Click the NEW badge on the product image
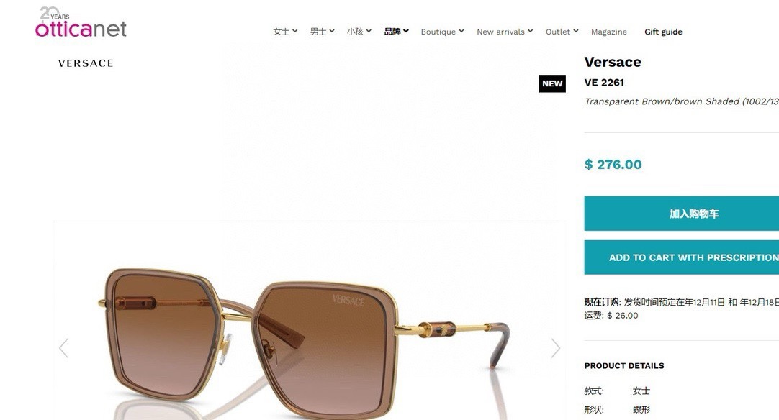Viewport: 779px width, 420px height. click(x=552, y=83)
